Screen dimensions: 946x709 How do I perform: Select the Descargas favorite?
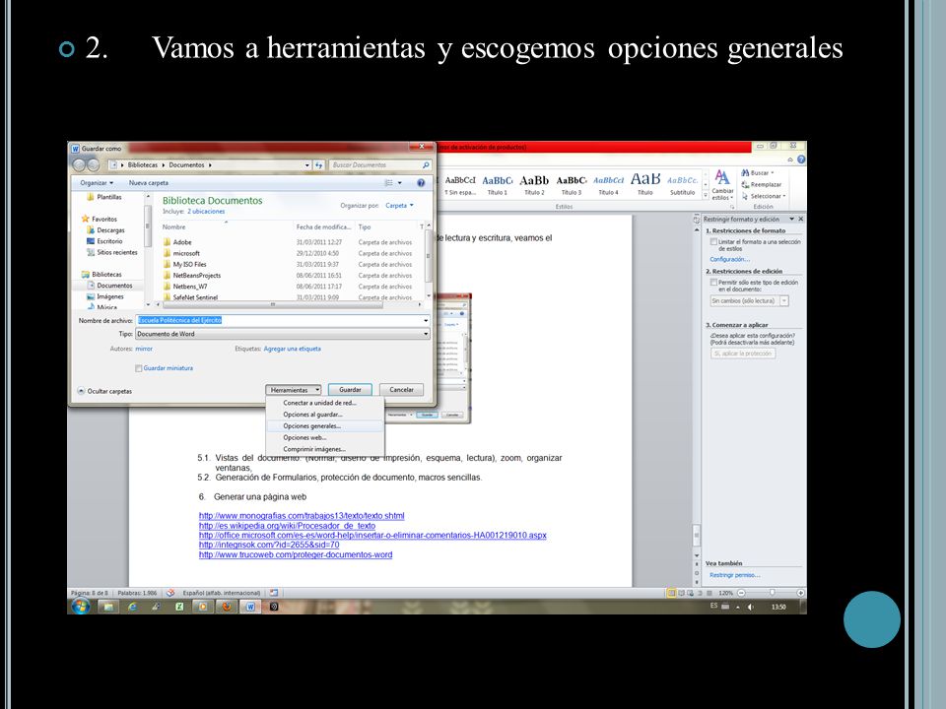pyautogui.click(x=105, y=229)
